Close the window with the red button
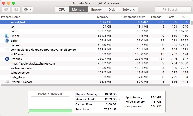193x116 pixels. pyautogui.click(x=4, y=3)
